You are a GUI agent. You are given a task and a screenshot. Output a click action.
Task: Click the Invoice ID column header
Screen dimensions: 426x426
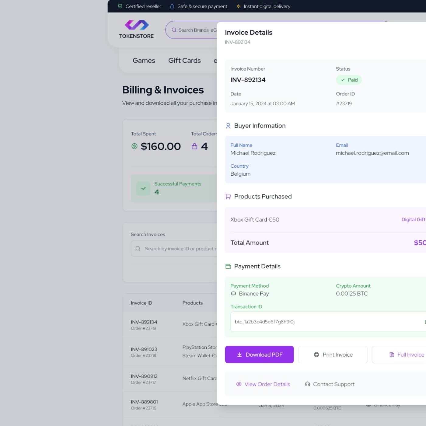[141, 303]
